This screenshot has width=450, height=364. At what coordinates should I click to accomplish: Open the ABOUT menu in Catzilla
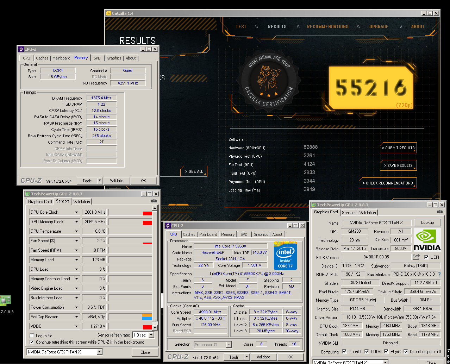pos(418,27)
